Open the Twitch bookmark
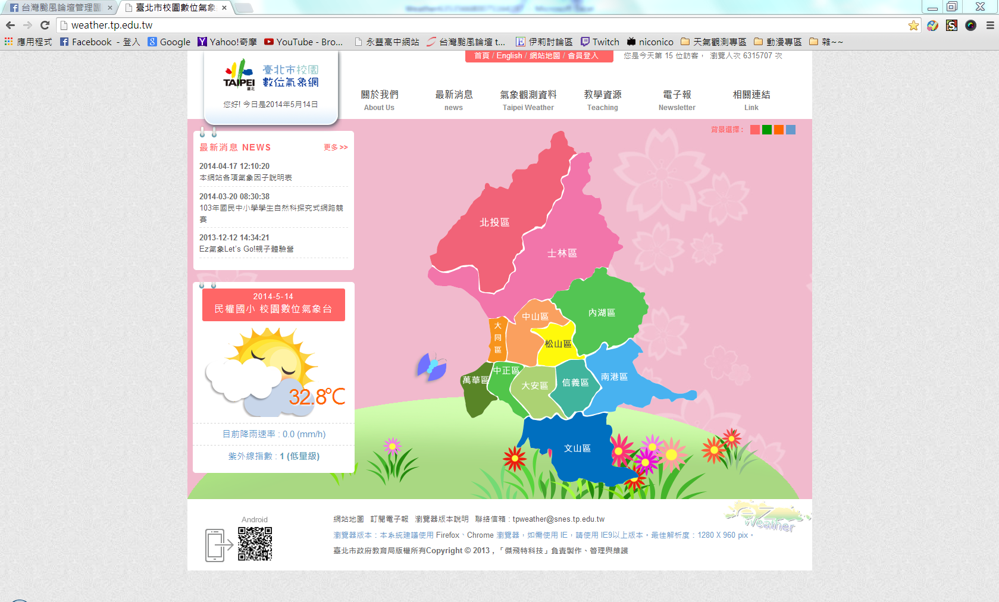 (600, 42)
